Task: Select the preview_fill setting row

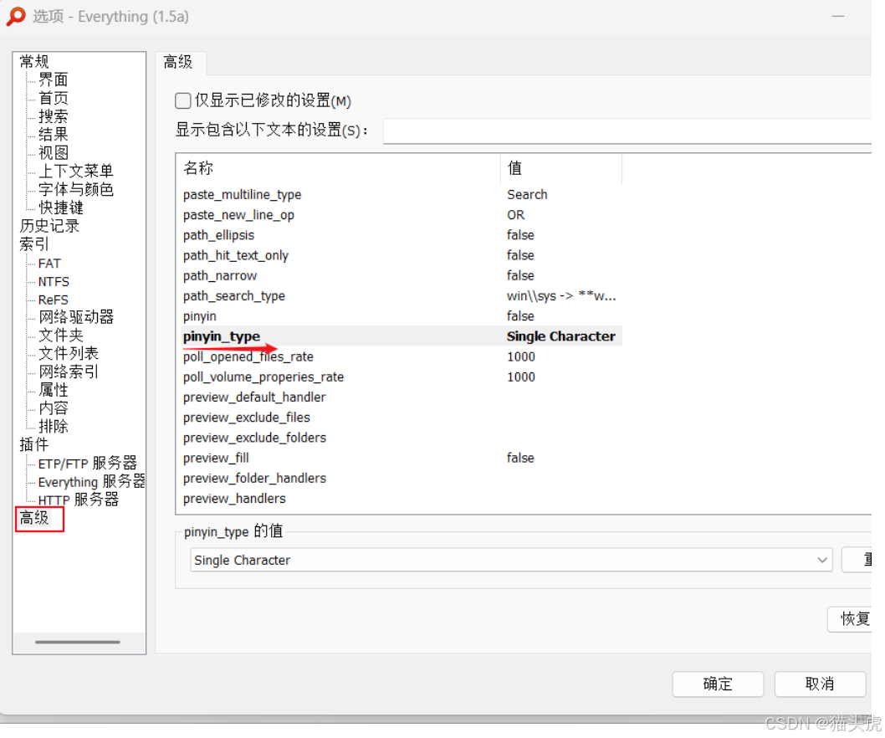Action: (402, 459)
